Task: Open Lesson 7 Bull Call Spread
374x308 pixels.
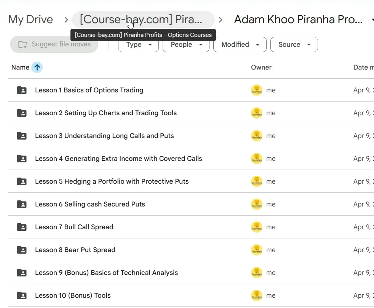Action: coord(74,227)
